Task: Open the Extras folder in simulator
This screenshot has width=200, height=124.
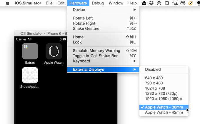Action: 30,51
